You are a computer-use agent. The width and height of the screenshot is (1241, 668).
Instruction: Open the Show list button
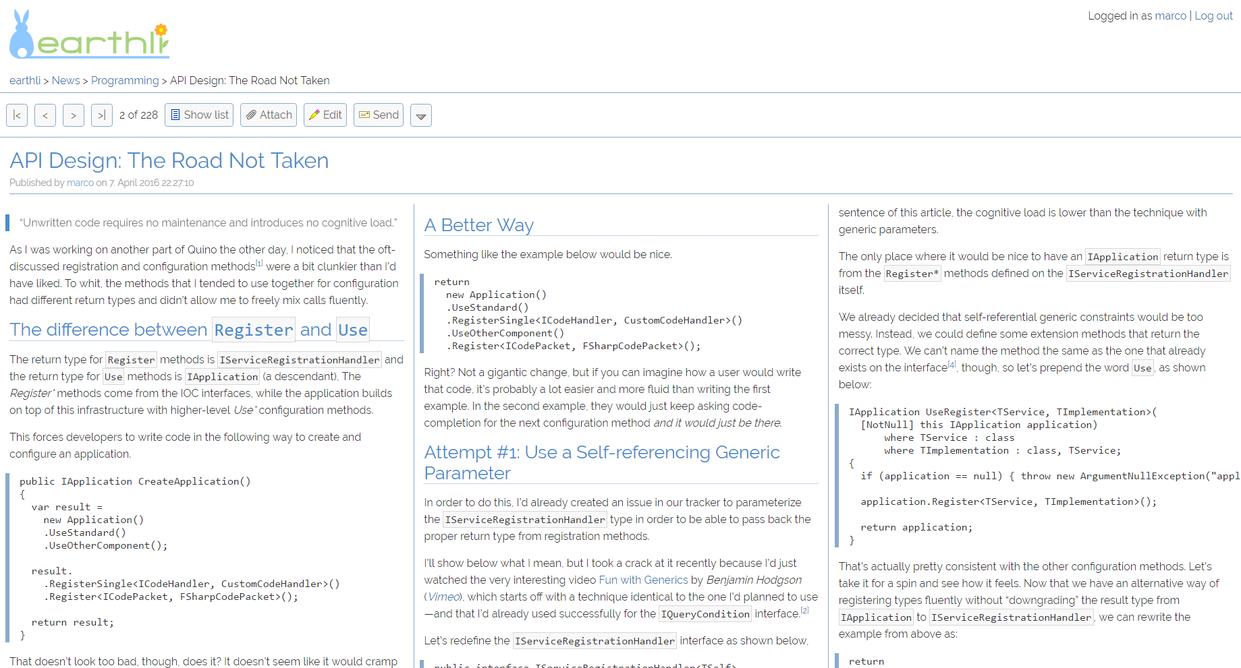[x=199, y=115]
